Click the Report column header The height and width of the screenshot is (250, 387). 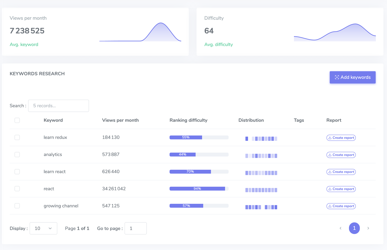click(x=334, y=120)
